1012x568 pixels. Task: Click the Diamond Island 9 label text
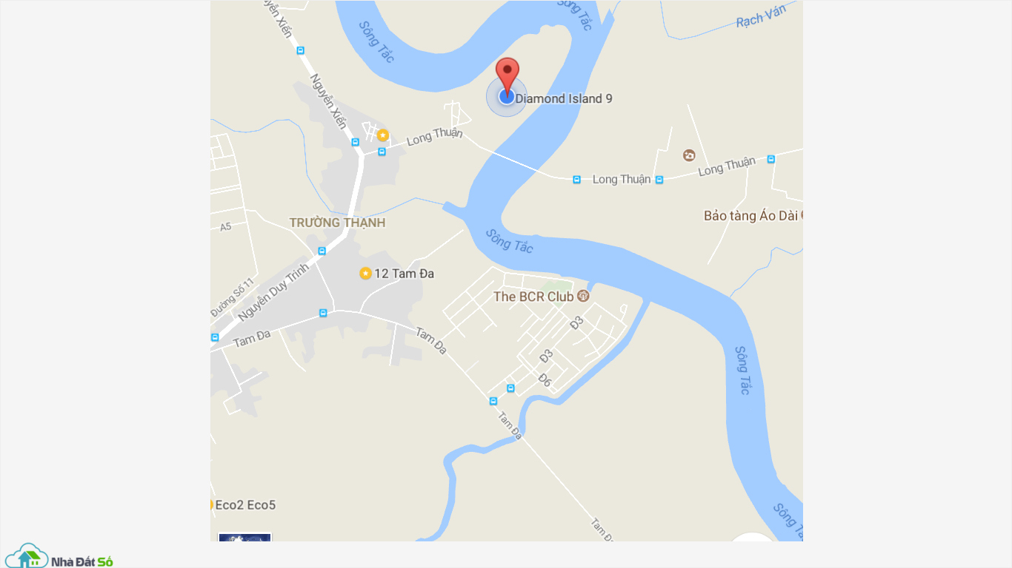(x=564, y=98)
